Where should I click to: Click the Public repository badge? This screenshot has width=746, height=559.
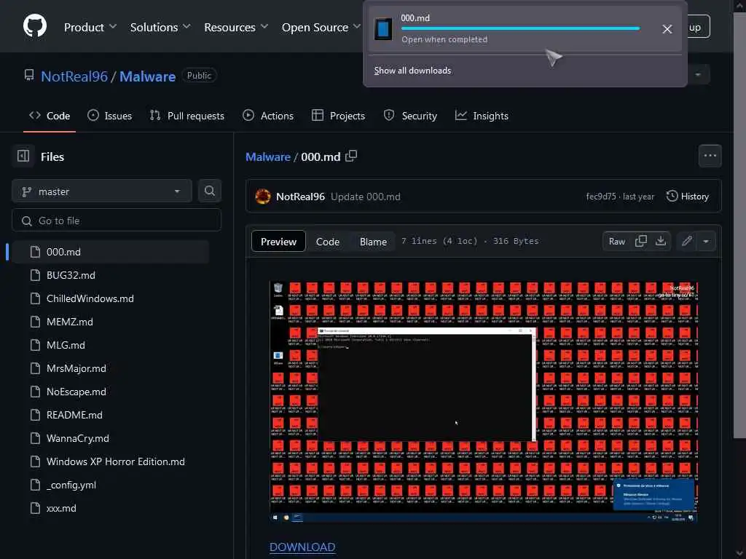(199, 76)
